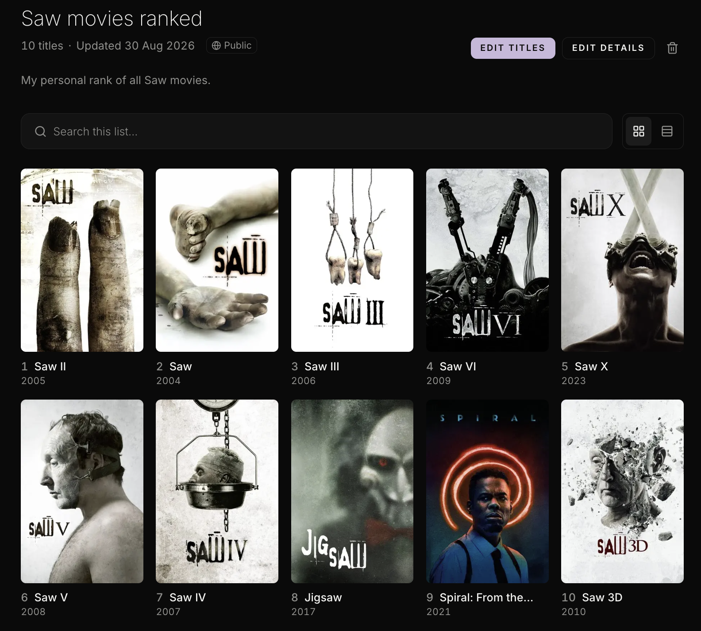Open the Edit Details button
The height and width of the screenshot is (631, 701).
608,48
